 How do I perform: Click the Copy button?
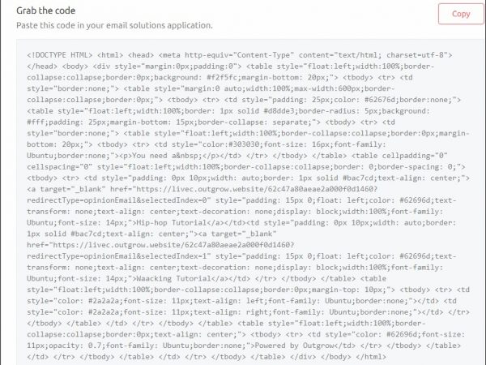point(461,14)
